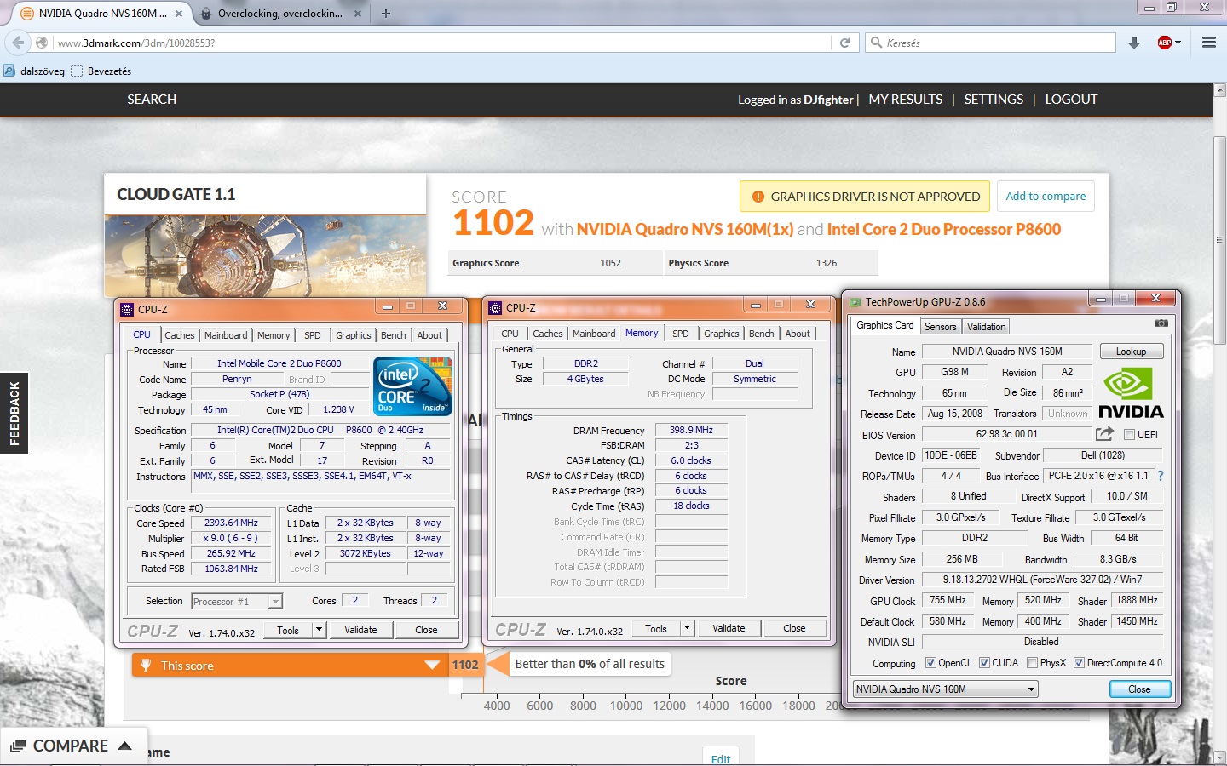Toggle the OpenCL checkbox
1227x766 pixels.
[x=930, y=663]
